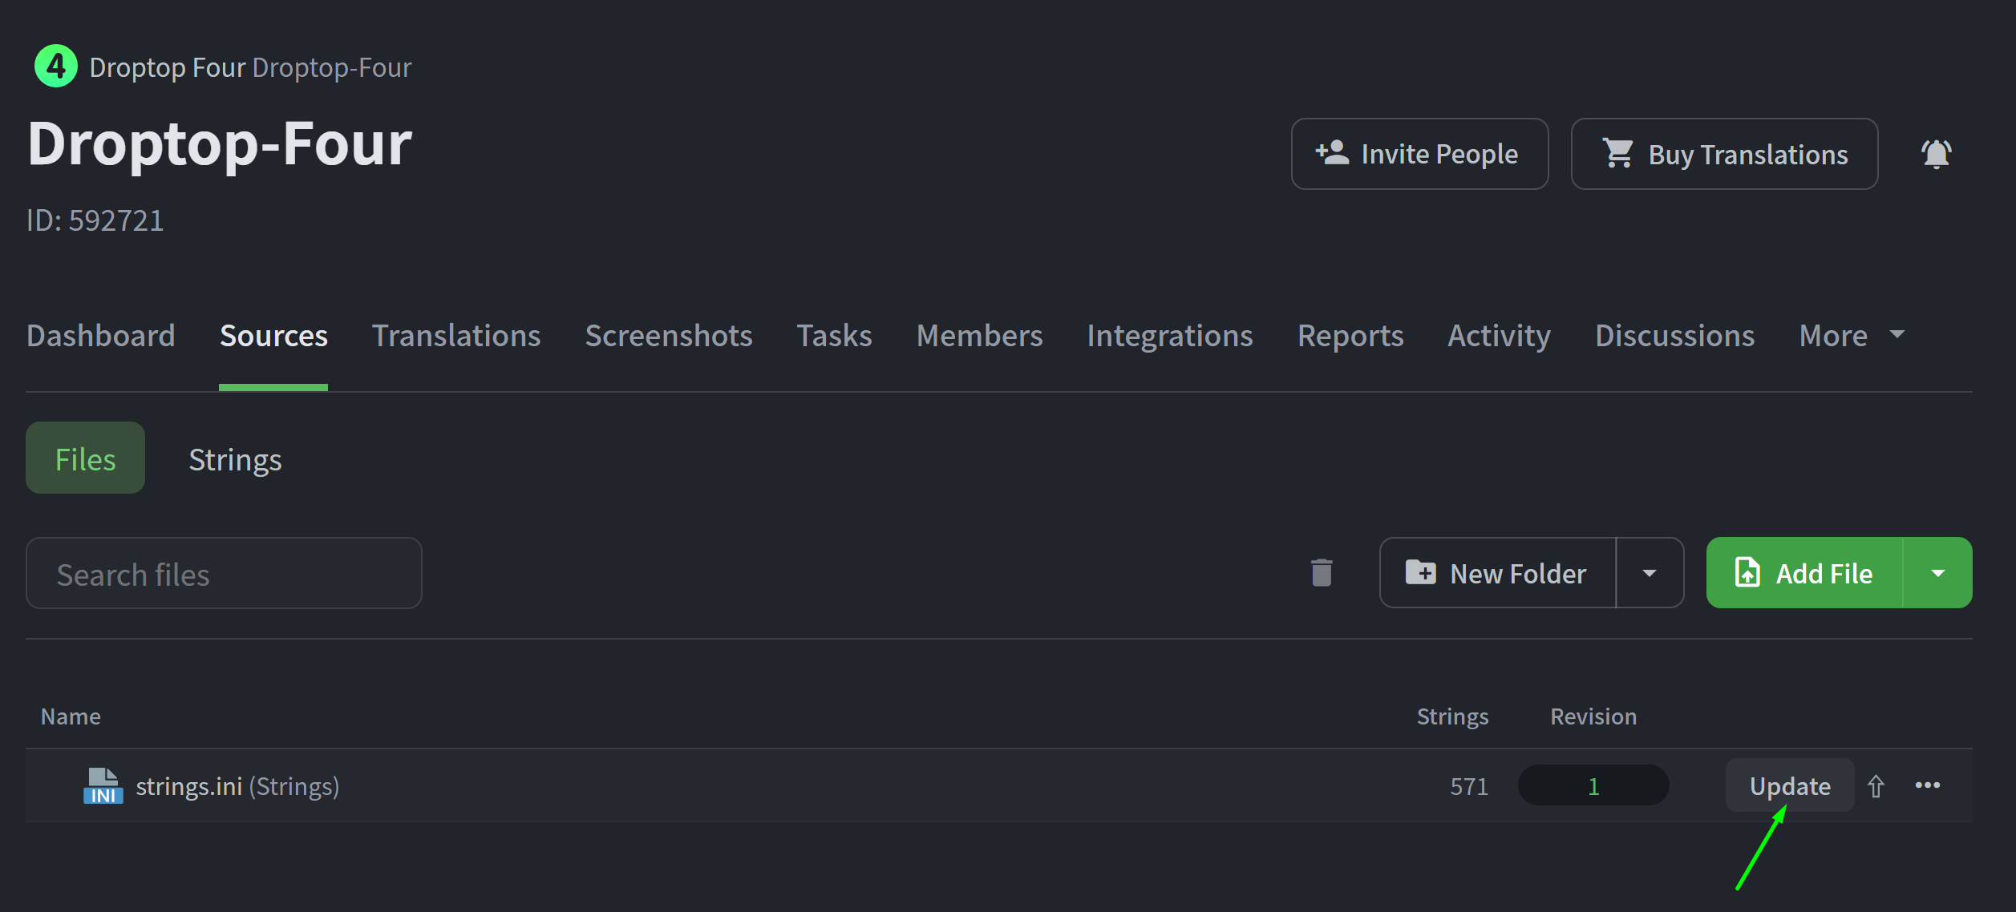The width and height of the screenshot is (2016, 912).
Task: Switch to the Translations tab
Action: (x=456, y=336)
